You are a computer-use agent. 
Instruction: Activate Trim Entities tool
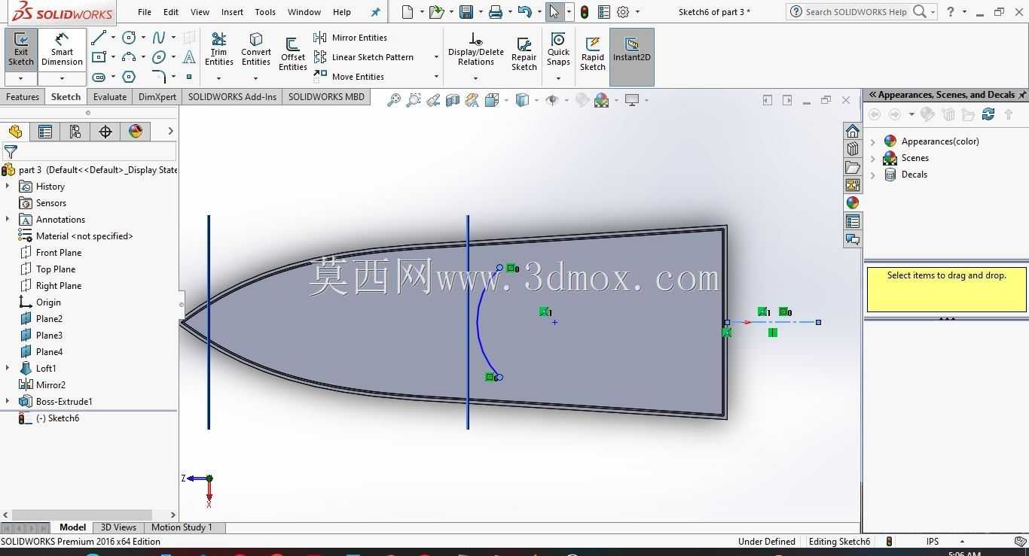[x=219, y=50]
